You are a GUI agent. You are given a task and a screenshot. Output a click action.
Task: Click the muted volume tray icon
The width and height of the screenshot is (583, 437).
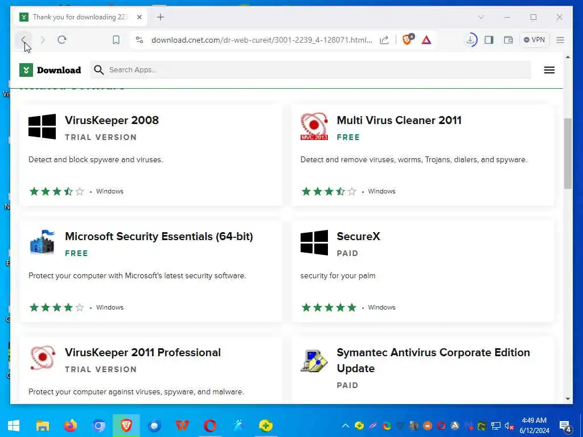[509, 426]
